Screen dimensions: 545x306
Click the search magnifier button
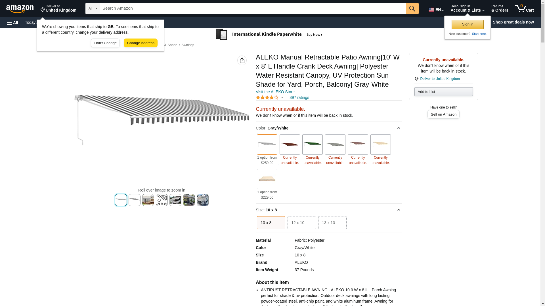[412, 8]
